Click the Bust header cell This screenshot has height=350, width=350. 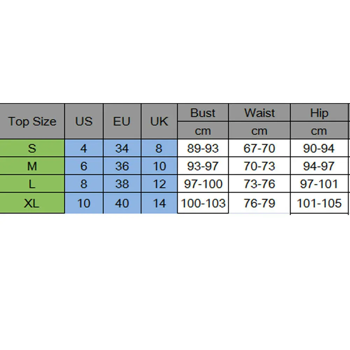point(203,113)
